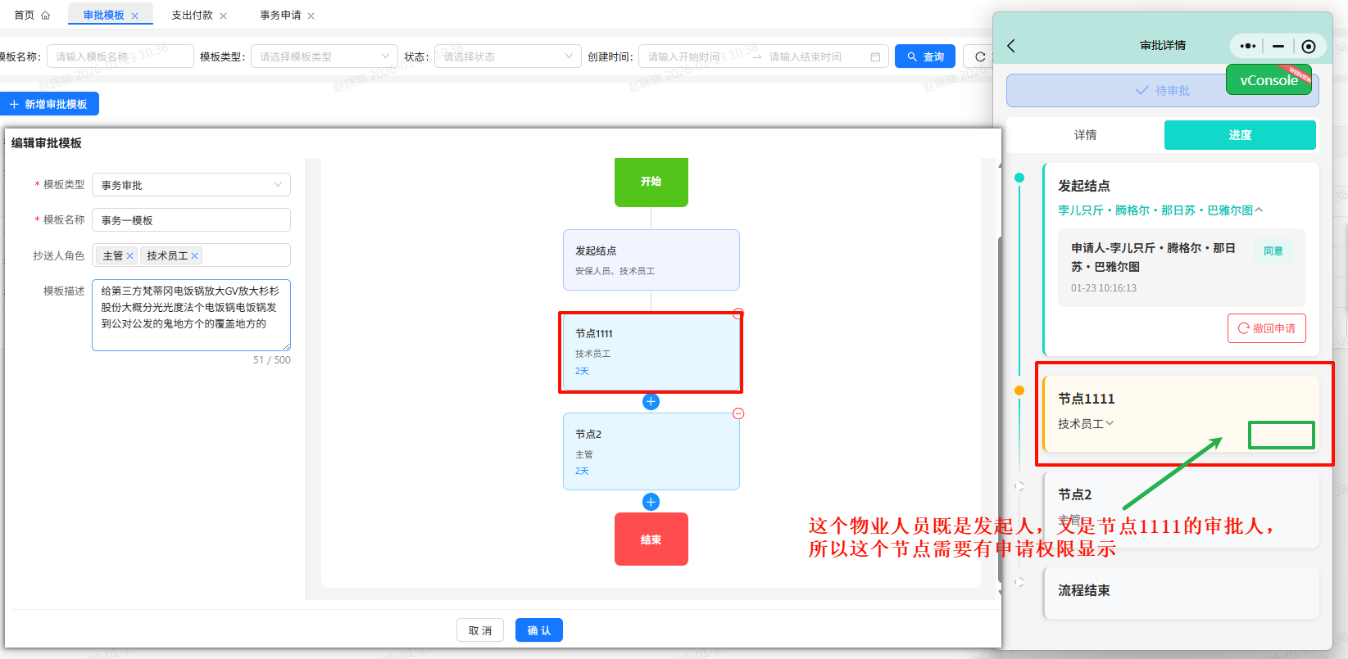Open the 模板类型 filter dropdown
The width and height of the screenshot is (1348, 659).
[x=325, y=56]
